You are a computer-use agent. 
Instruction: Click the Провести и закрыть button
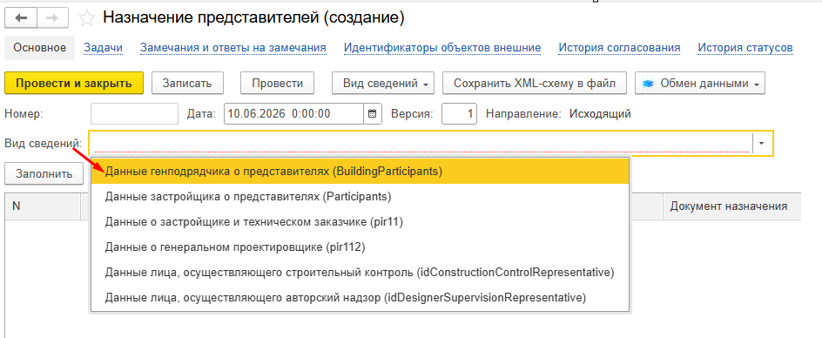pyautogui.click(x=74, y=84)
